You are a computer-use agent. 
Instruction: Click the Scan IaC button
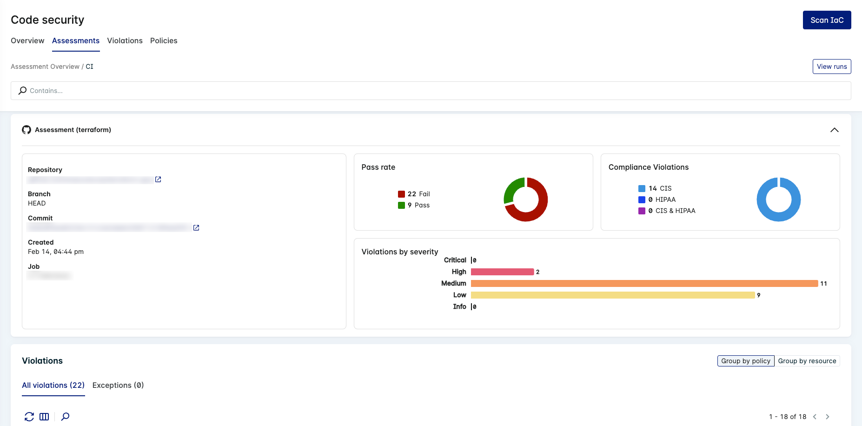click(827, 20)
